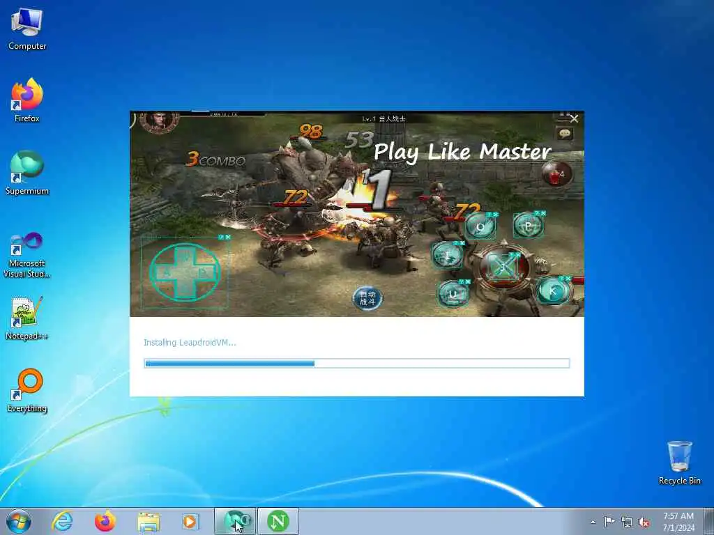Click the 3 COMBO text in banner
Screen dimensions: 714x535
tap(215, 160)
